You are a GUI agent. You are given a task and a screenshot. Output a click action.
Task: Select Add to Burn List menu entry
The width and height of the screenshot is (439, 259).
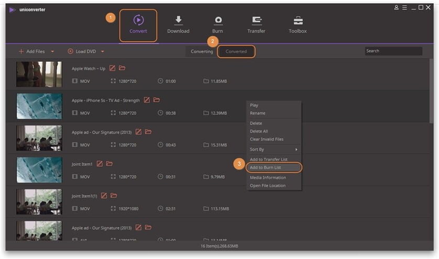[273, 167]
